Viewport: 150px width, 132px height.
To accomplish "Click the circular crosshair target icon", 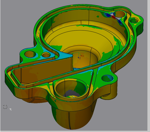I will (x=5, y=107).
